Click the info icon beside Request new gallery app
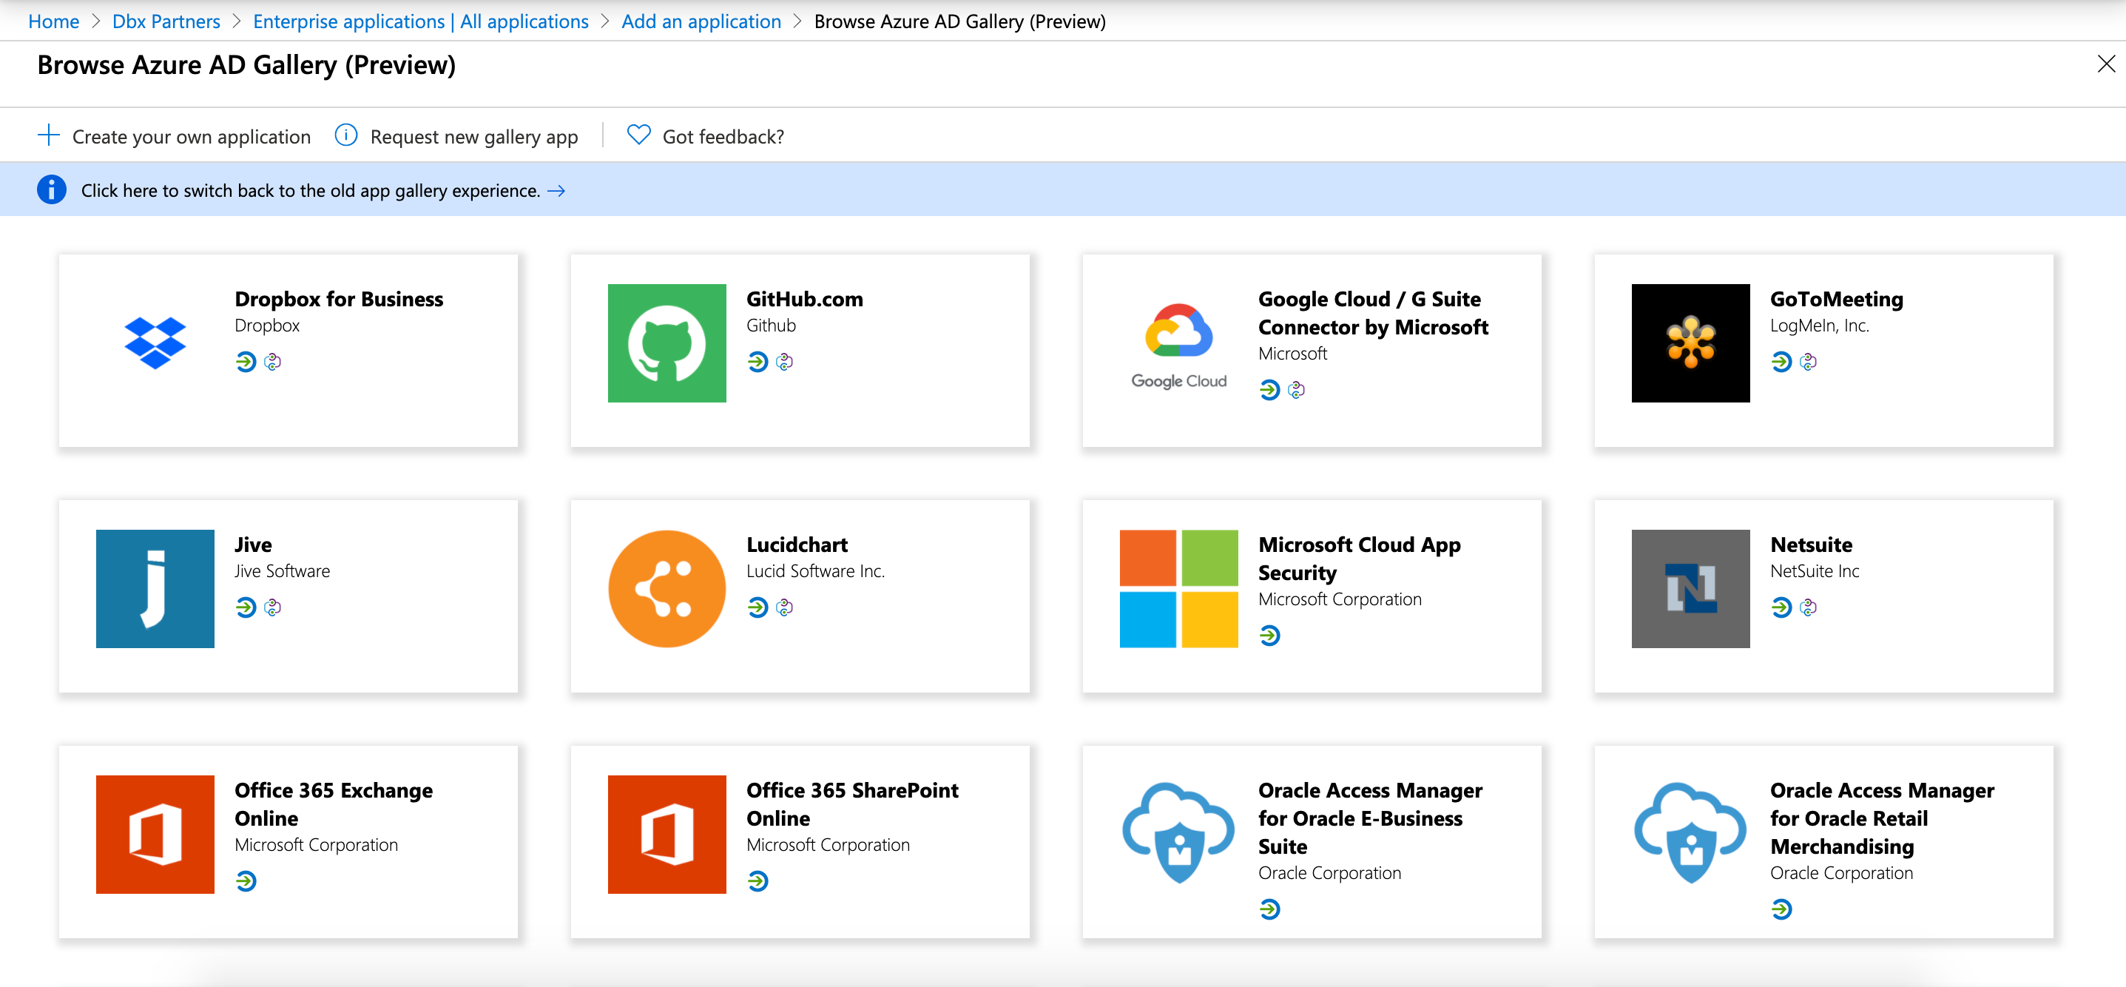The width and height of the screenshot is (2126, 987). click(x=345, y=135)
